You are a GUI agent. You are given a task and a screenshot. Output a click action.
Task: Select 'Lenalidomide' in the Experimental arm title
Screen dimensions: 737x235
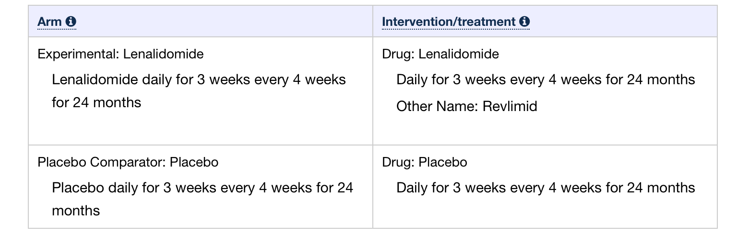[163, 54]
